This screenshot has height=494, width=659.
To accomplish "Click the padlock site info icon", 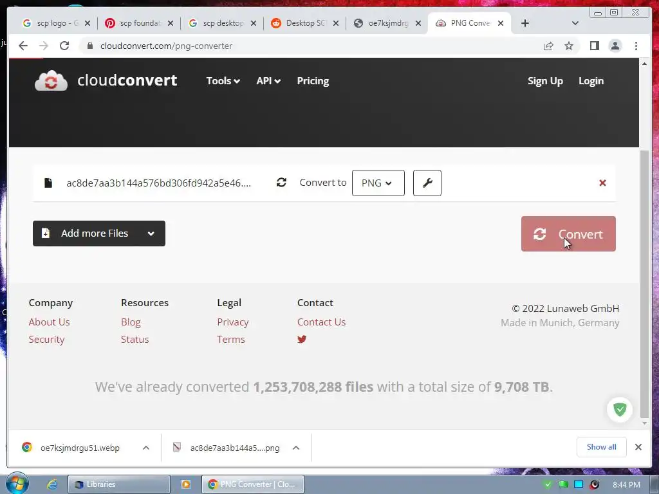I will [x=89, y=46].
